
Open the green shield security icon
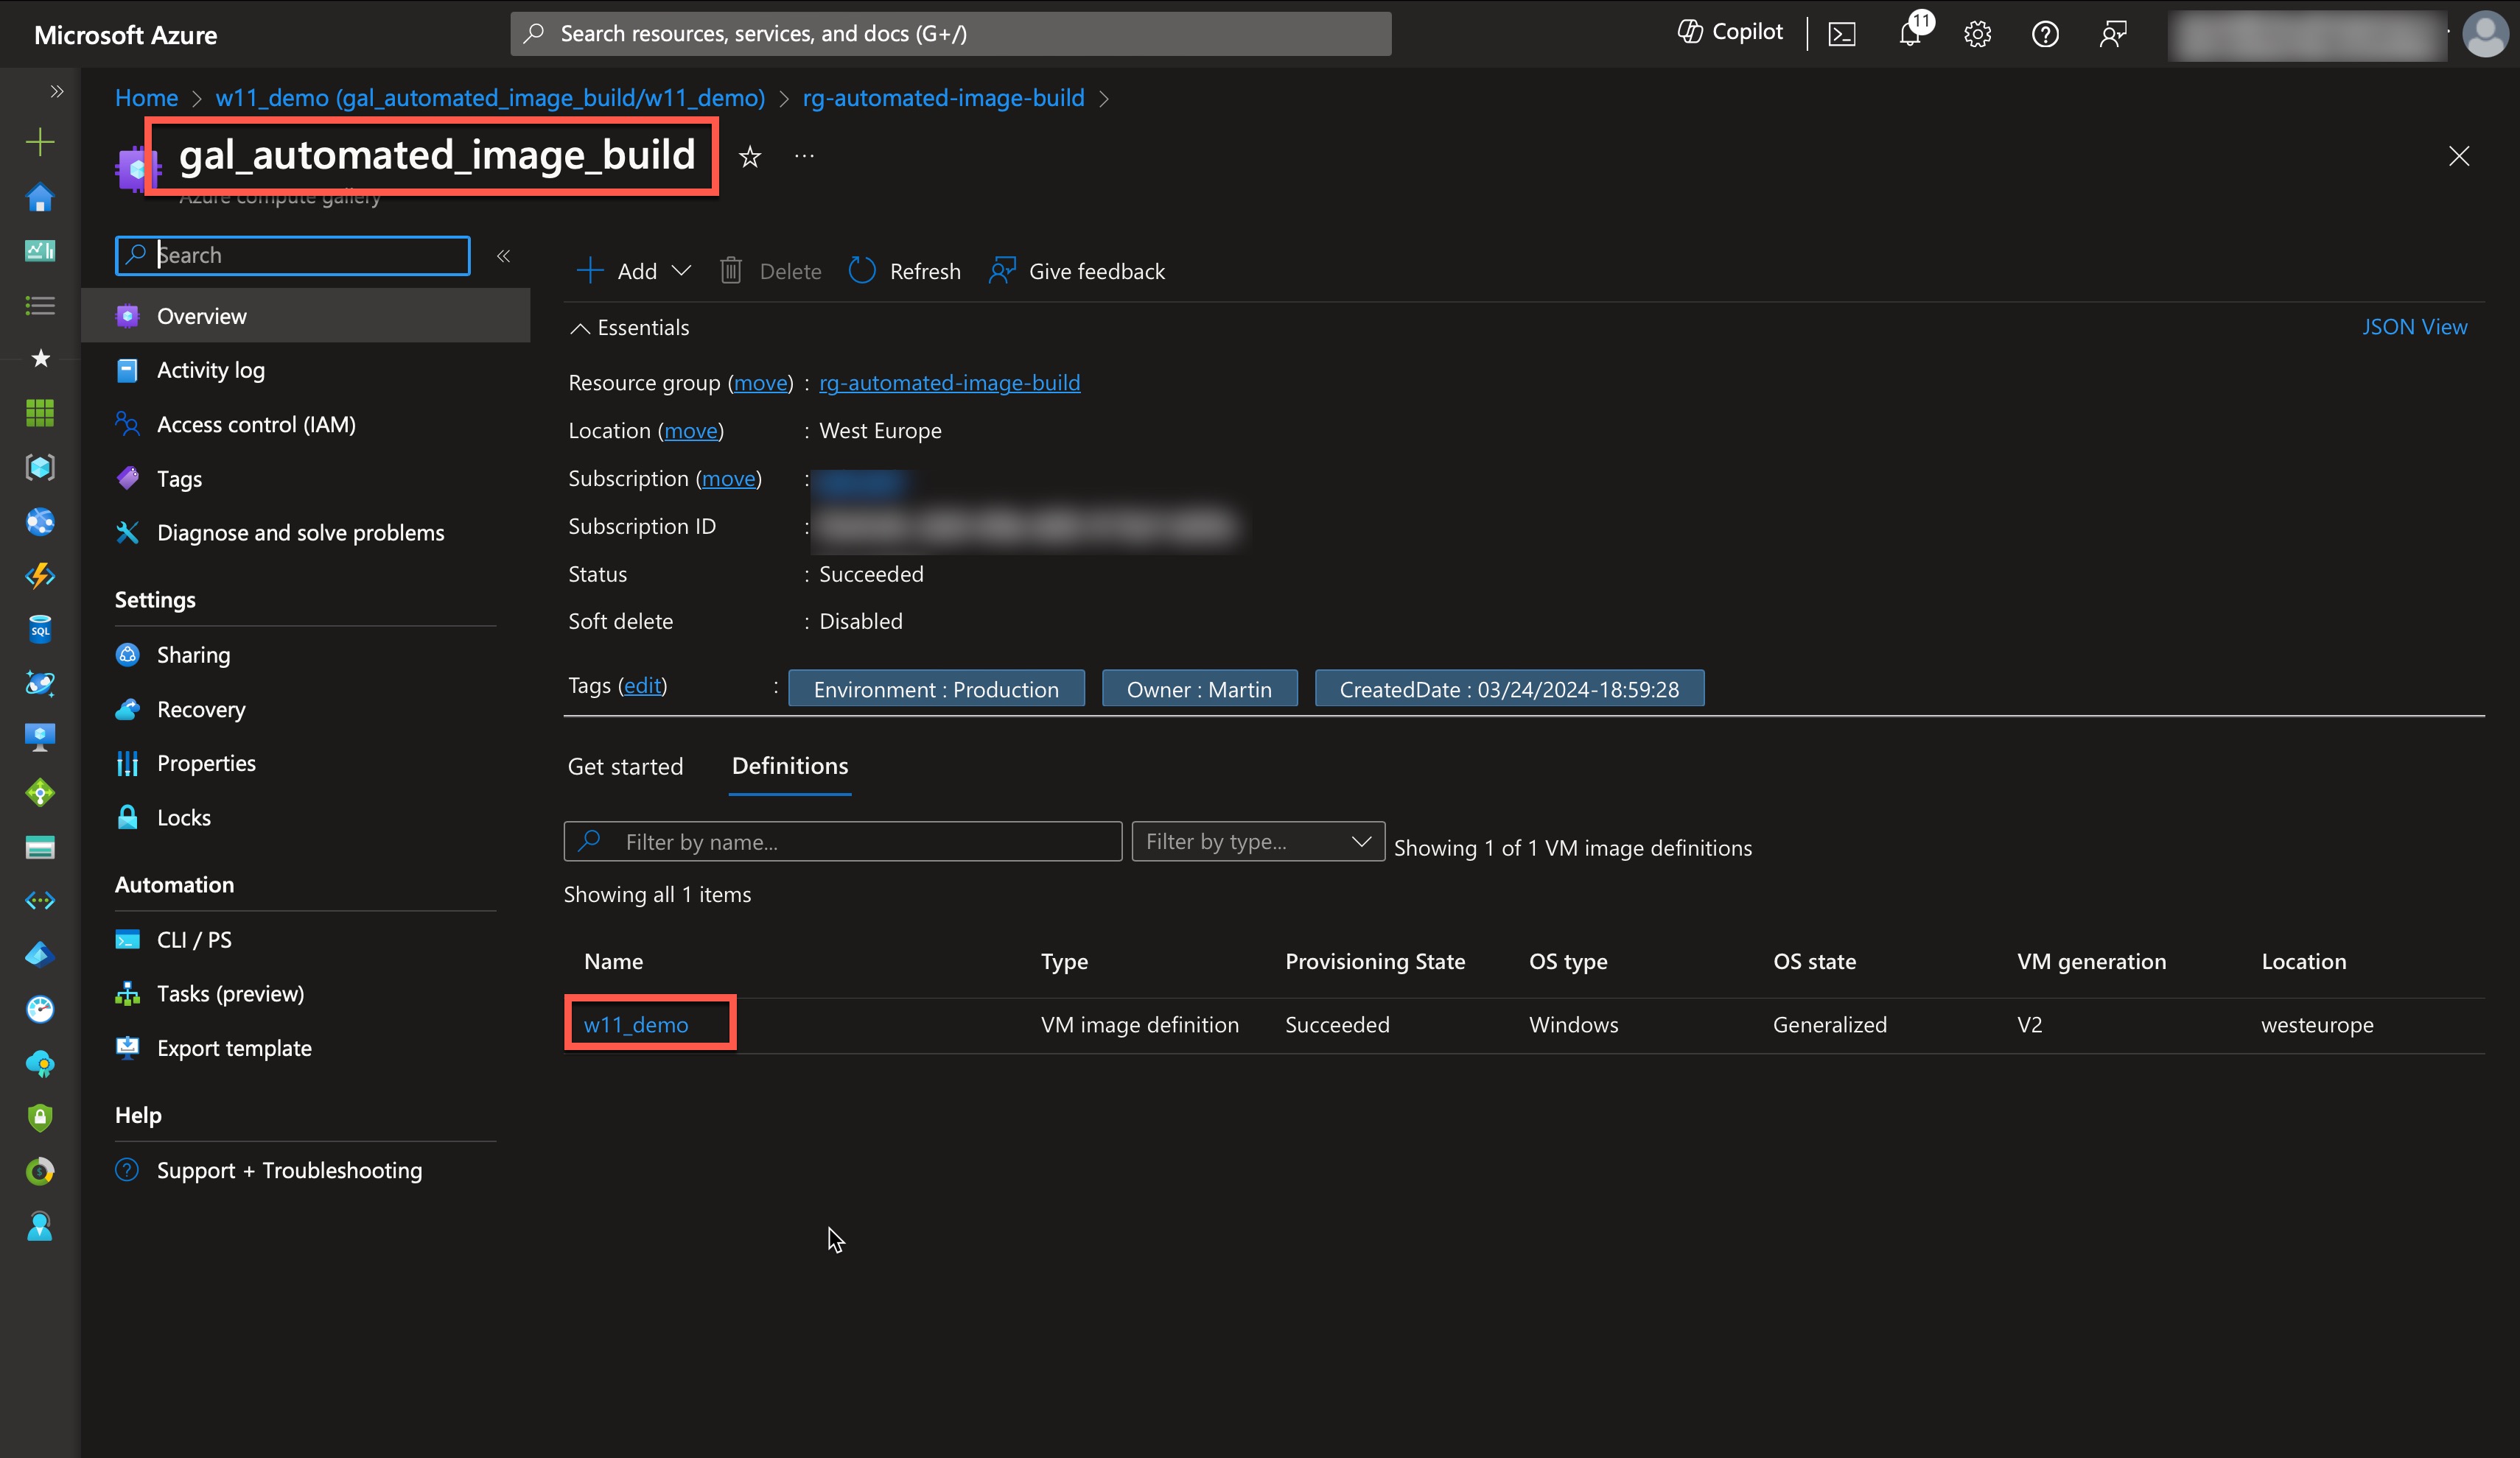click(40, 1117)
